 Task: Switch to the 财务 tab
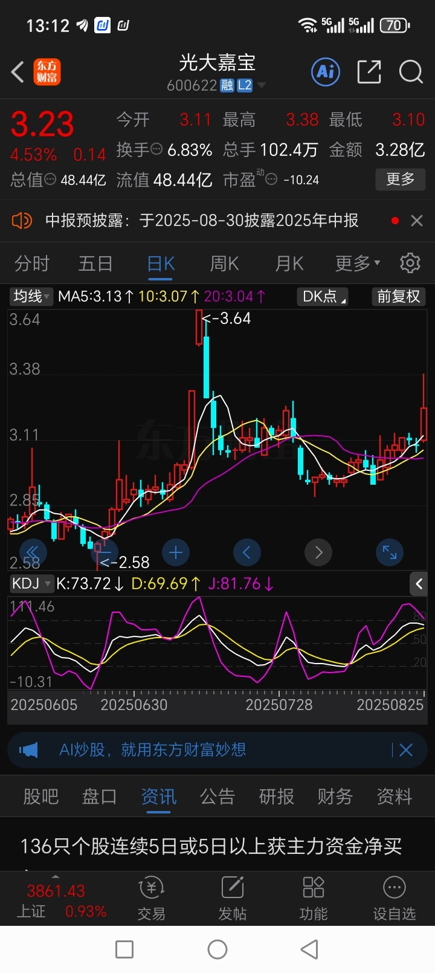click(335, 797)
